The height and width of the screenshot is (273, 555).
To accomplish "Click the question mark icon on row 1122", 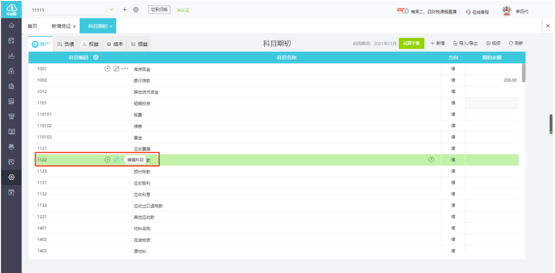I will tap(431, 160).
